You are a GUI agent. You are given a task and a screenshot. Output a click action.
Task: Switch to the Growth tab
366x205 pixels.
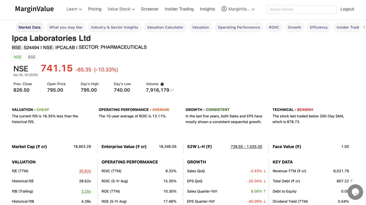(x=294, y=27)
